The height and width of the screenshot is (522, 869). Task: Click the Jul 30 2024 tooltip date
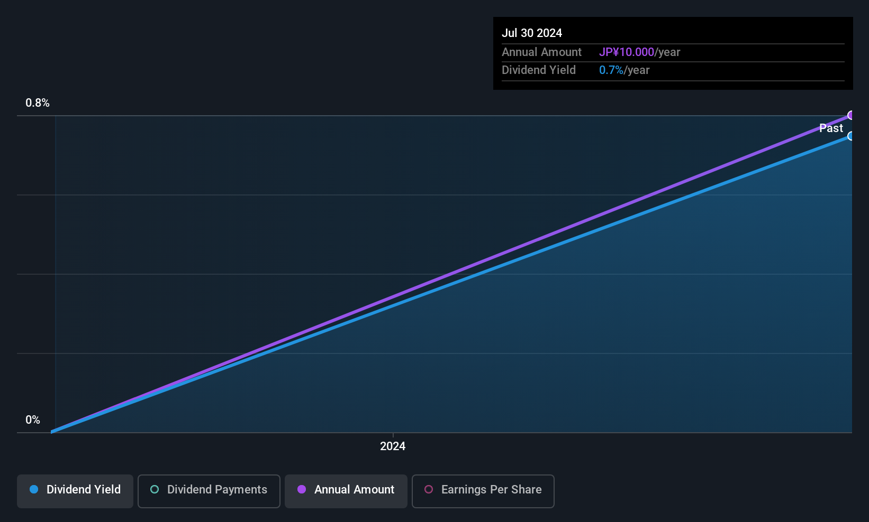click(532, 33)
